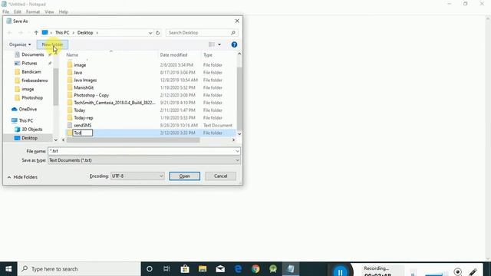Open Google Chrome from taskbar

coord(255,269)
